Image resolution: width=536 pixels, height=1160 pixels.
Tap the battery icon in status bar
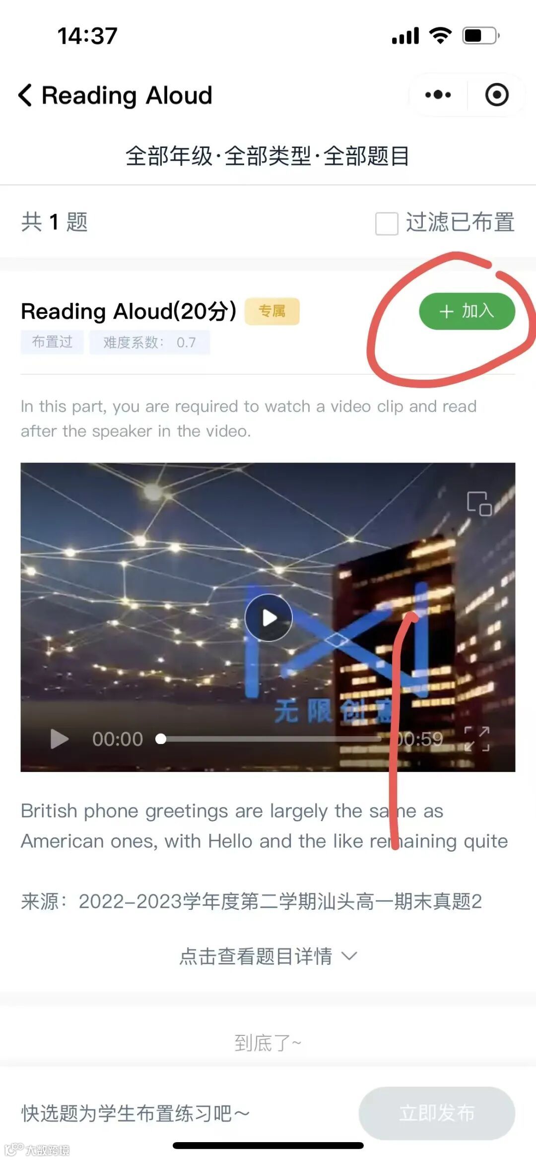click(481, 36)
